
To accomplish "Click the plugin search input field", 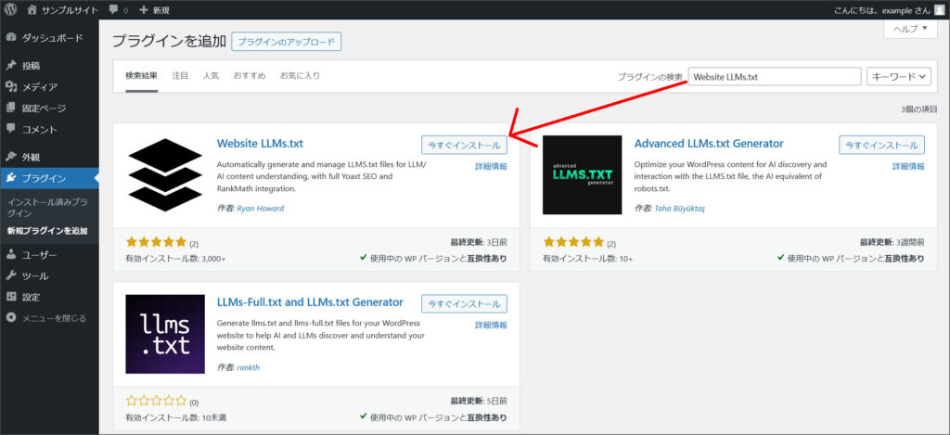I will click(774, 77).
